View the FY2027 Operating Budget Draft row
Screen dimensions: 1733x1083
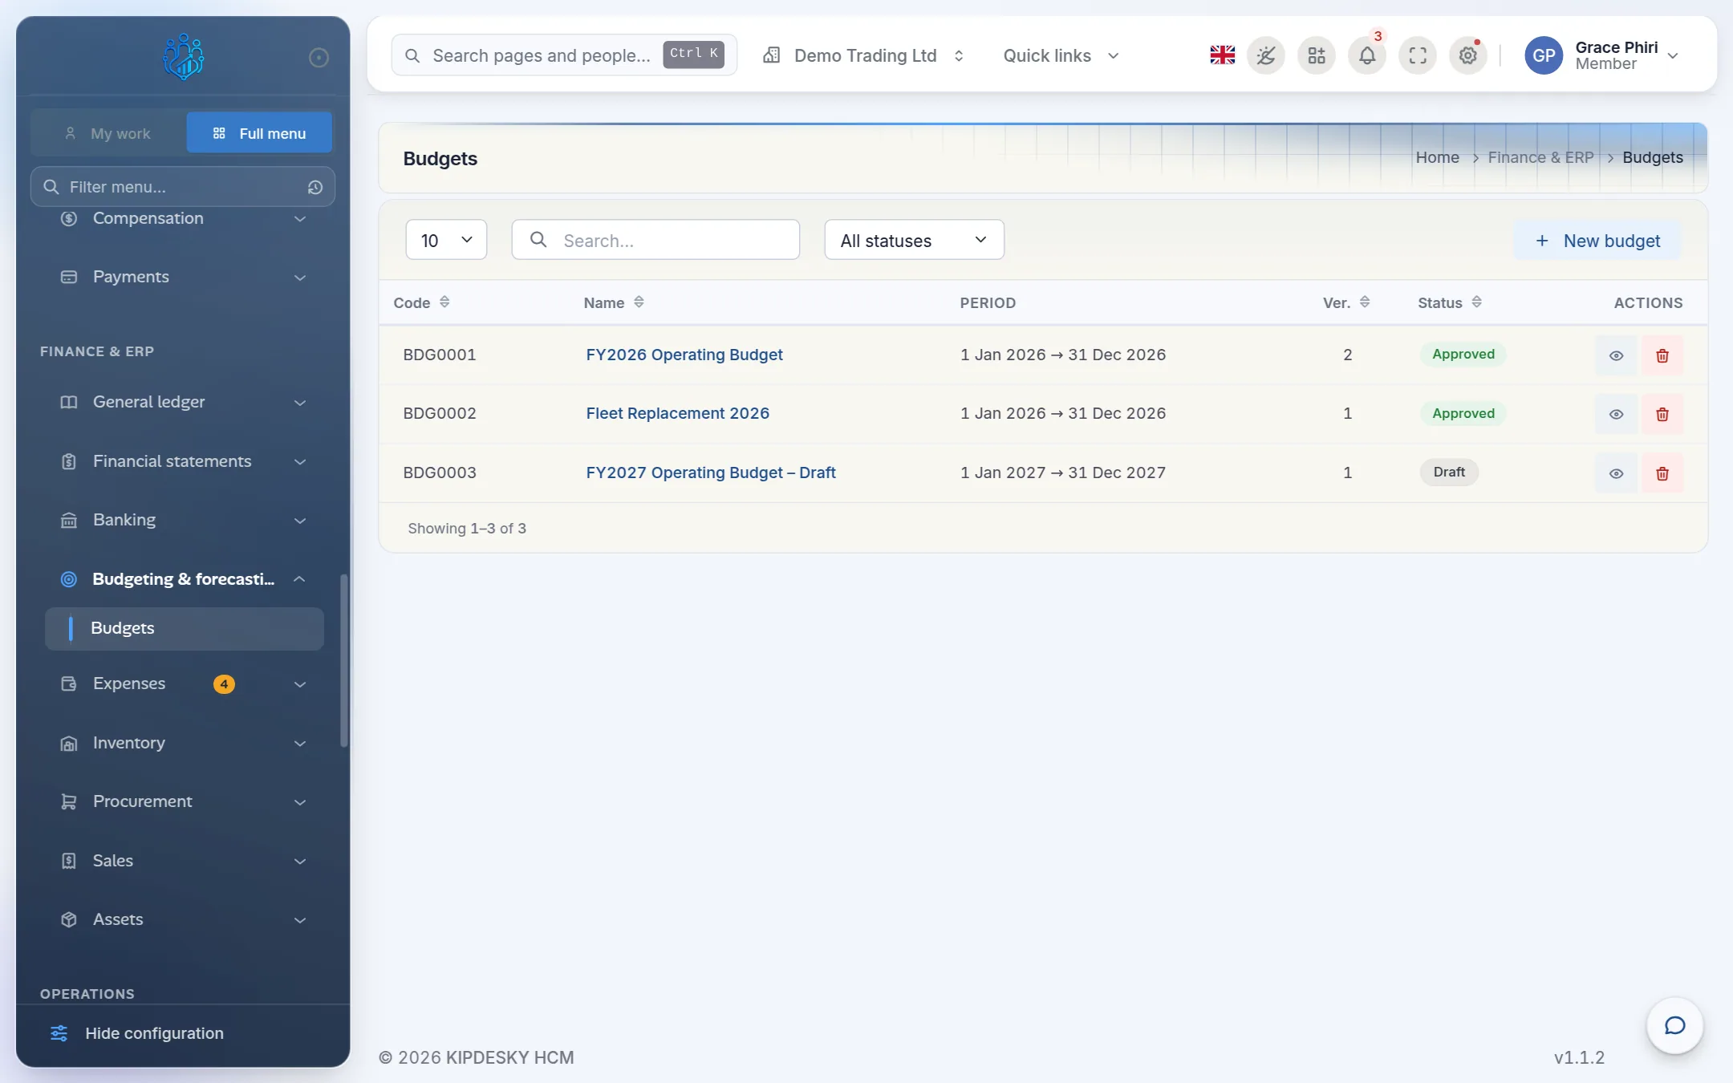click(x=1616, y=473)
